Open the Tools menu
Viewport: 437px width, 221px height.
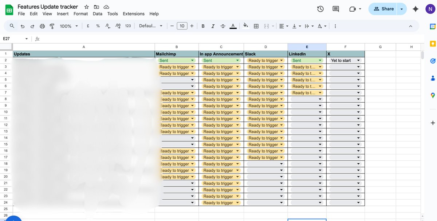113,14
